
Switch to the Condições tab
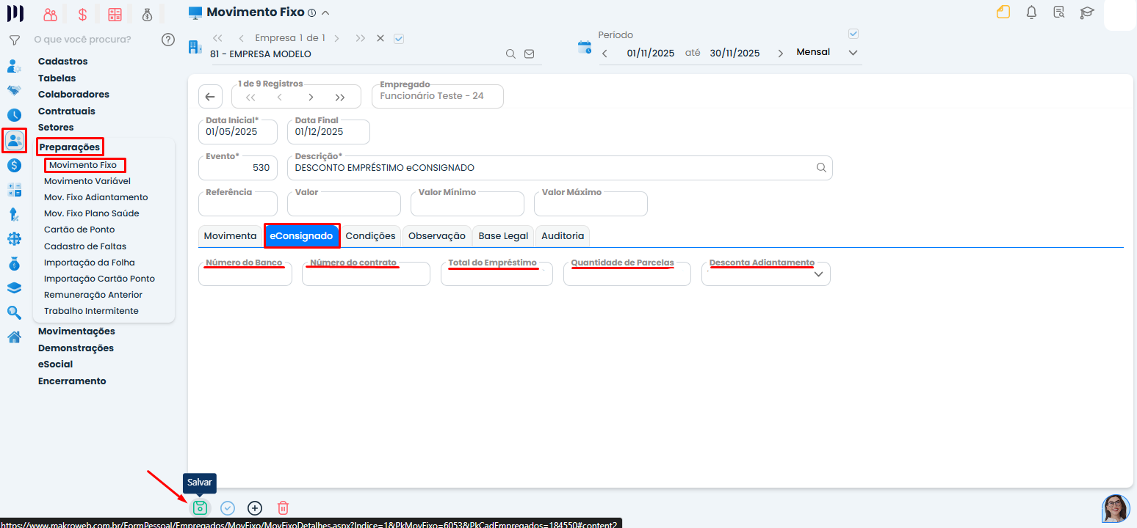tap(370, 235)
